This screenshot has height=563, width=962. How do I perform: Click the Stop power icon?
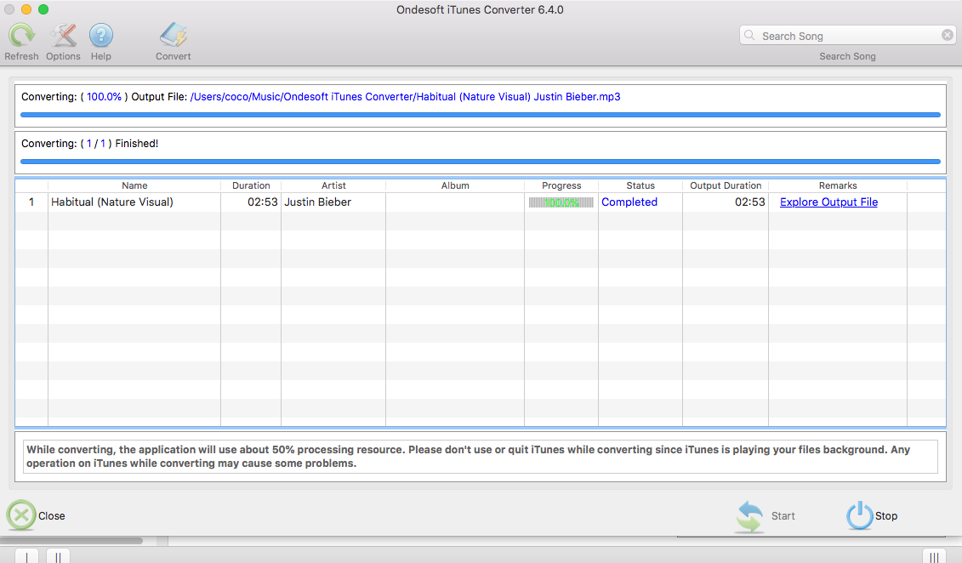tap(858, 515)
